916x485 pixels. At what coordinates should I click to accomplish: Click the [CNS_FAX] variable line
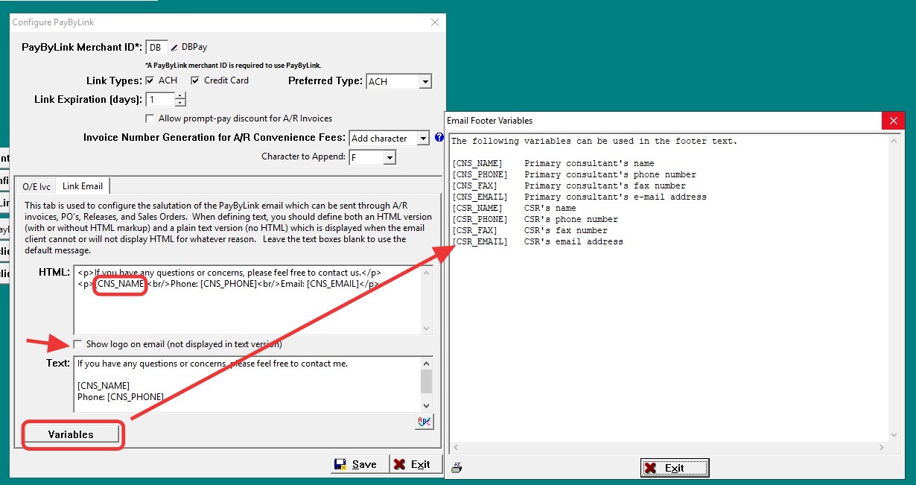click(x=568, y=186)
